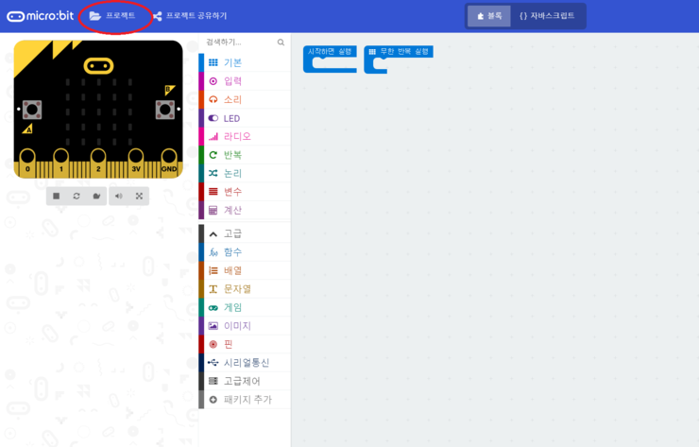Launch simulator in fullscreen
Viewport: 699px width, 447px height.
139,196
